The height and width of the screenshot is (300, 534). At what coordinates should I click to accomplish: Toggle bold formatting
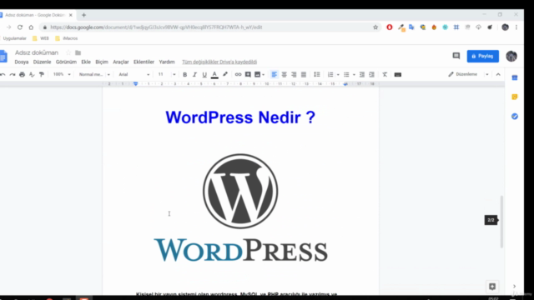coord(184,74)
